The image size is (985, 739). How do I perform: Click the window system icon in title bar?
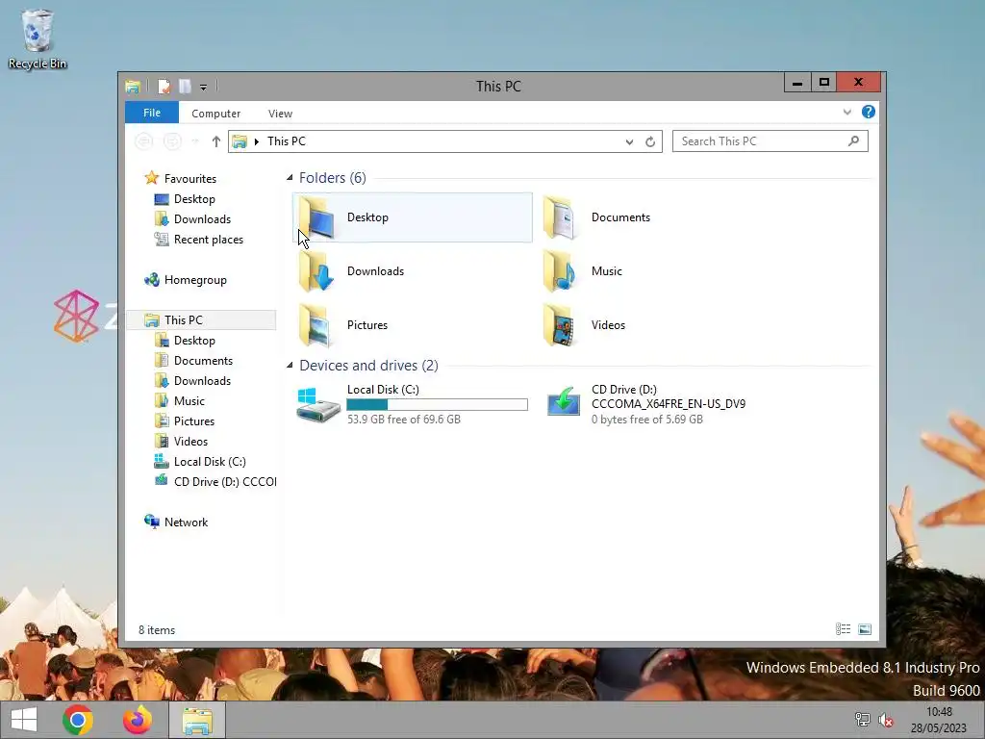click(133, 87)
